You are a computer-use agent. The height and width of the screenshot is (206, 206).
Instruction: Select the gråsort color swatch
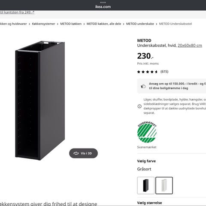pyautogui.click(x=146, y=185)
